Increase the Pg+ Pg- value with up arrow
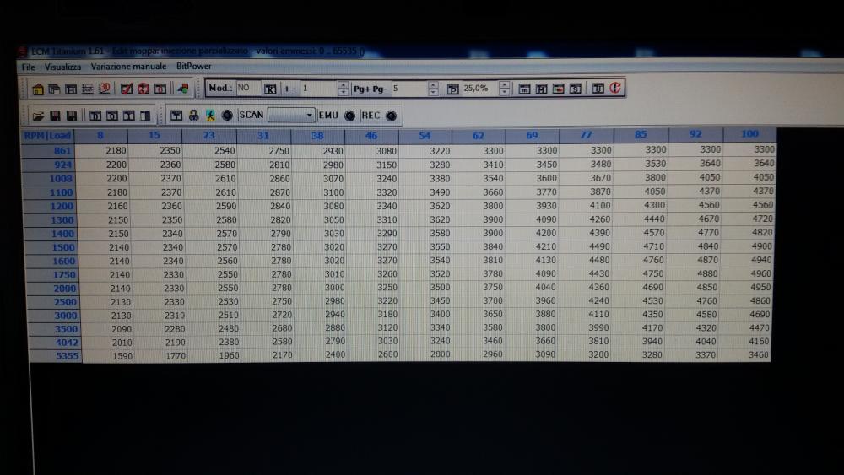Viewport: 844px width, 475px height. pyautogui.click(x=433, y=84)
